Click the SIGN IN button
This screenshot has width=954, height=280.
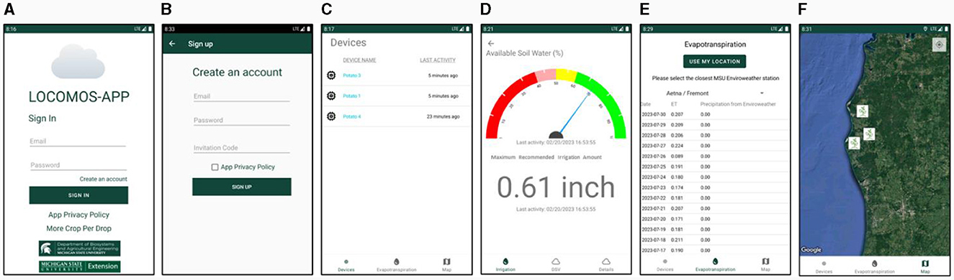78,195
